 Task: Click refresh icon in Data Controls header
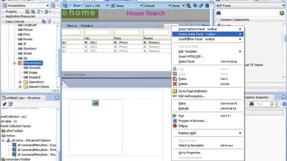(43, 21)
